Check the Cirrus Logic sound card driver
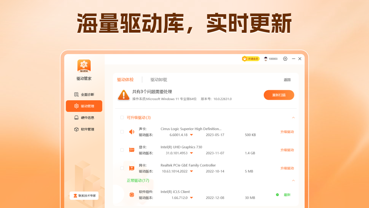This screenshot has width=369, height=208. pyautogui.click(x=122, y=131)
